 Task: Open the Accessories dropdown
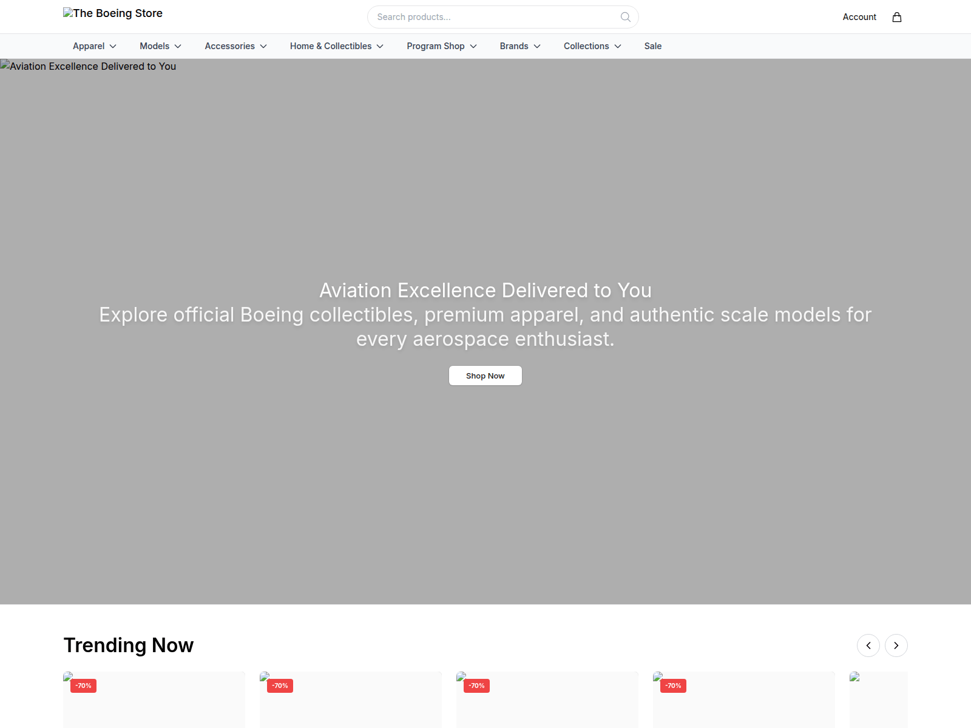(x=236, y=46)
